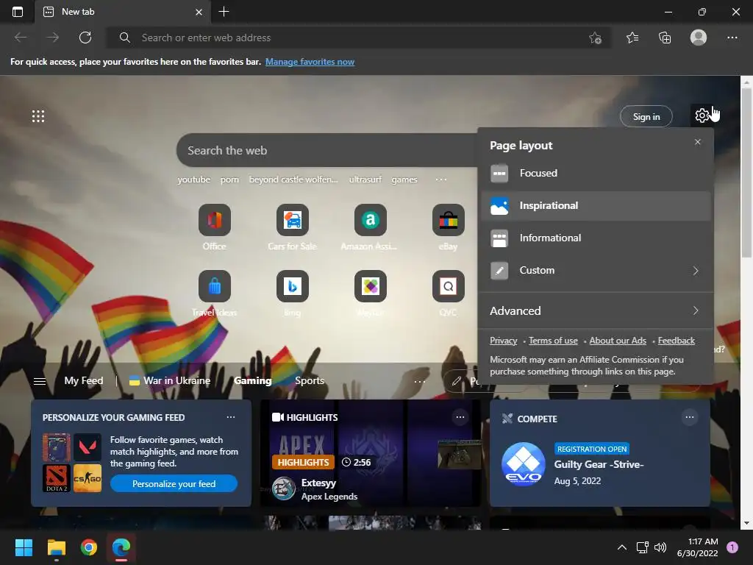Open the eBay quick link tile
This screenshot has height=565, width=753.
pos(448,227)
